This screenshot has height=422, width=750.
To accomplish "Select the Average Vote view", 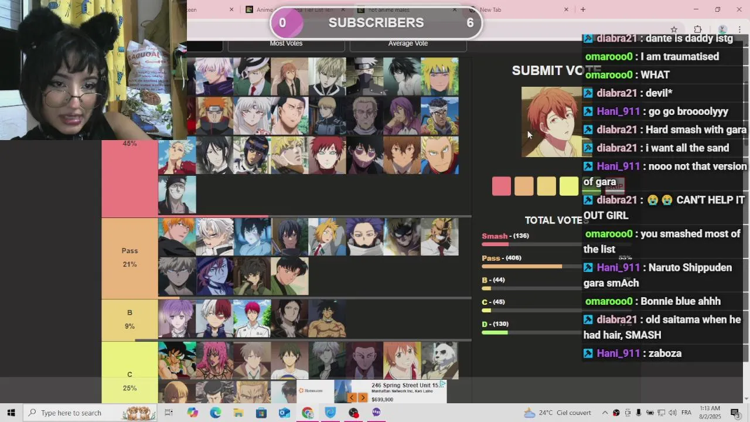I will tap(408, 43).
